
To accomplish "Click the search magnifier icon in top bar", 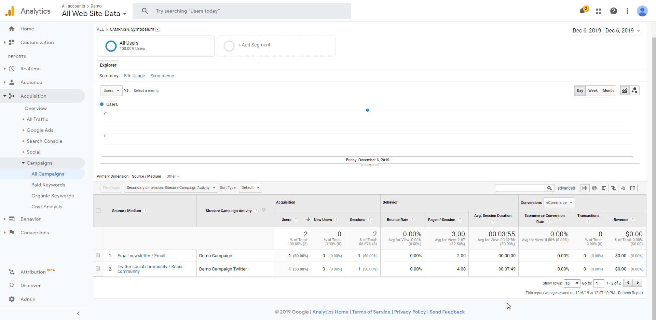I will click(145, 11).
